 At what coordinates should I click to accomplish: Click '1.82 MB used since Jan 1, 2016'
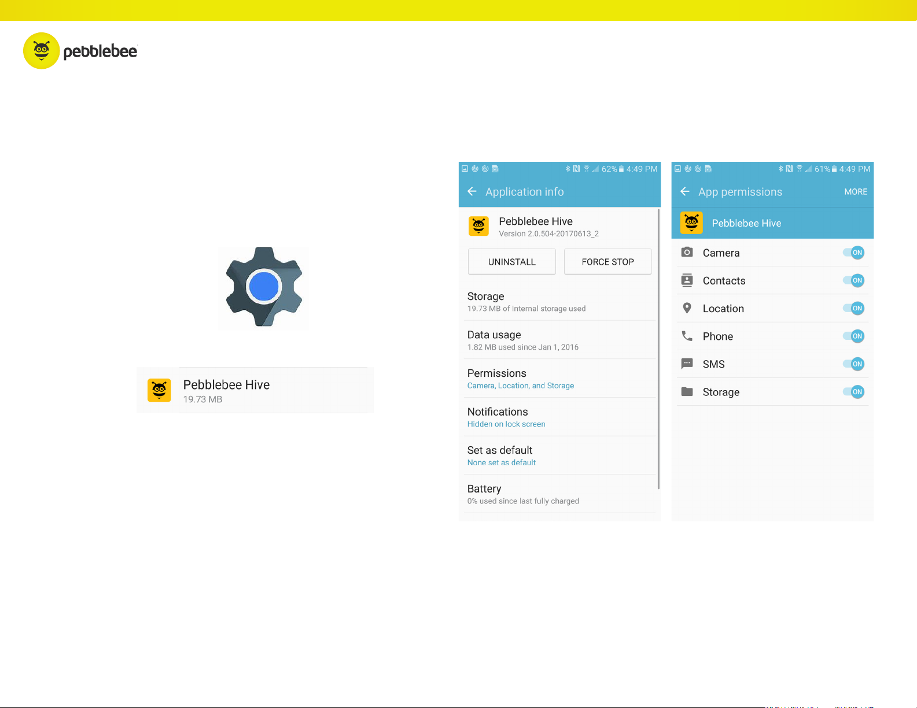[x=523, y=347]
